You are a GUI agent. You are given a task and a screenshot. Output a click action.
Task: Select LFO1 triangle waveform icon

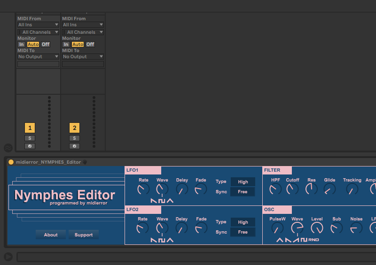170,201
